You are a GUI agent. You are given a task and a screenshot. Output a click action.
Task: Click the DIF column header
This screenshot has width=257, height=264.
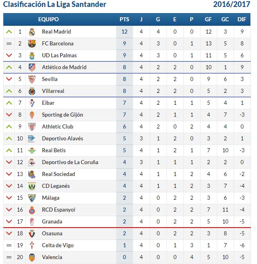242,19
